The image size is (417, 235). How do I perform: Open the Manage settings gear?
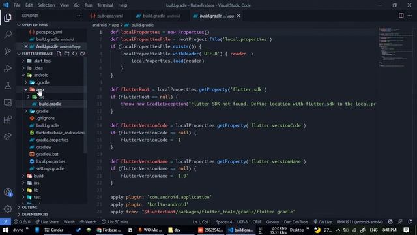[8, 209]
